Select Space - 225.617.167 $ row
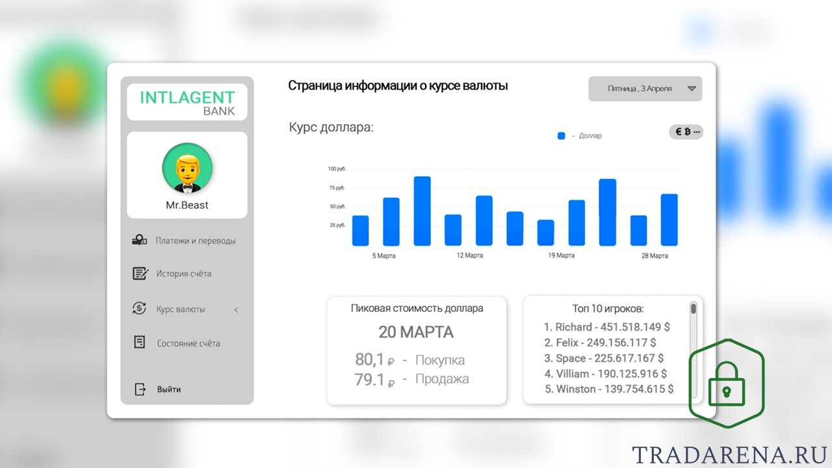832x468 pixels. [x=603, y=358]
